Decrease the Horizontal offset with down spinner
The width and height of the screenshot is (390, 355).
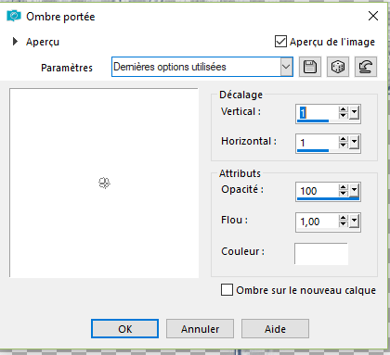(x=343, y=146)
